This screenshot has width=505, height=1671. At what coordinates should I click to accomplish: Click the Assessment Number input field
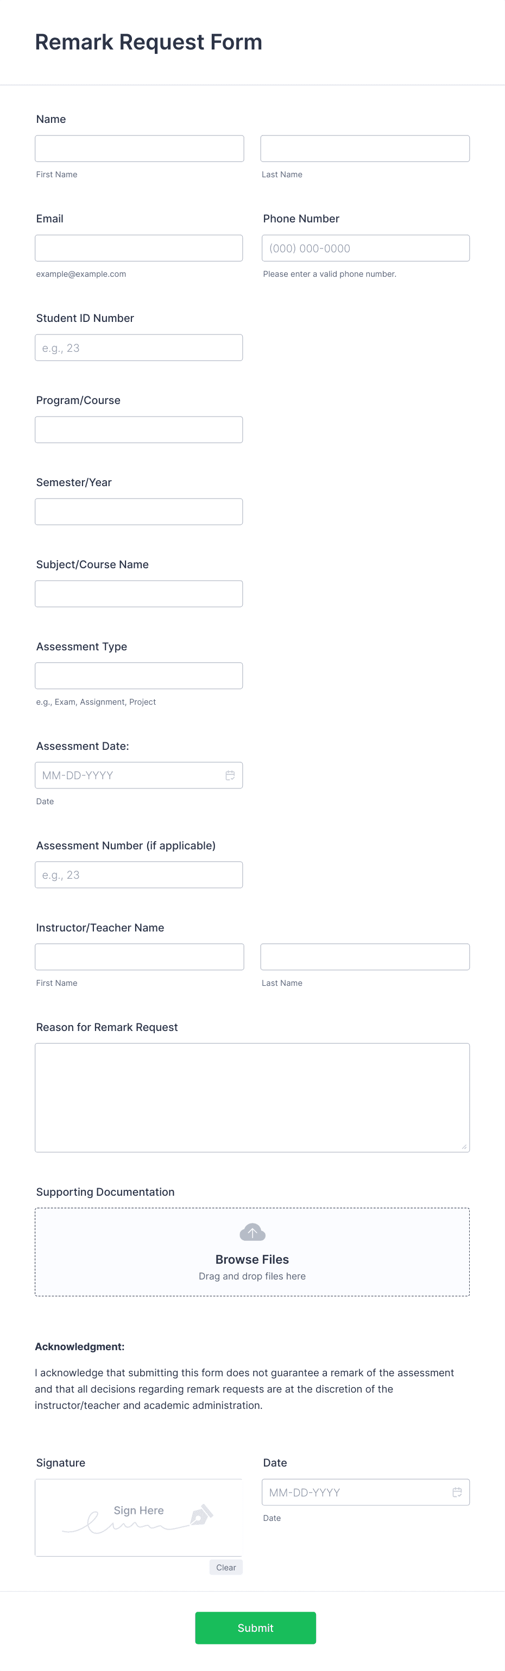click(139, 874)
